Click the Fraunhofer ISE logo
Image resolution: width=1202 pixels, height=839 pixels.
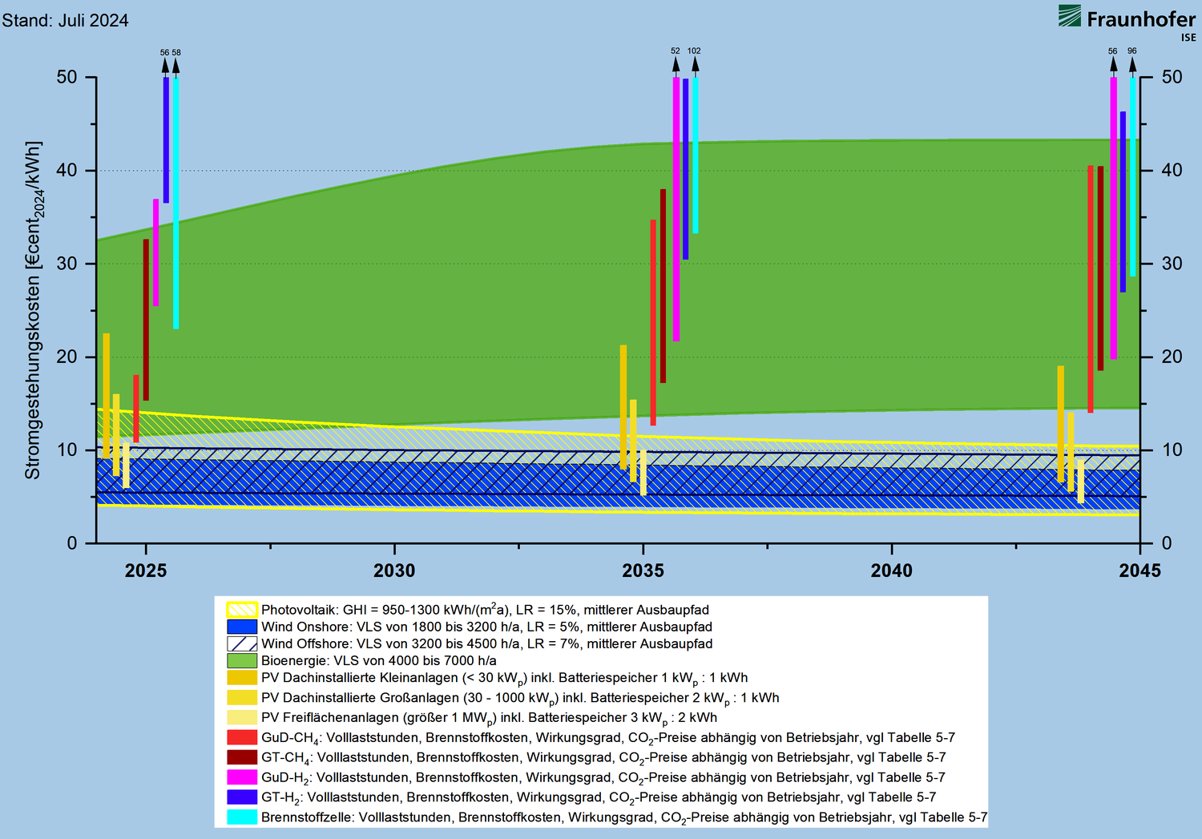coord(1126,22)
